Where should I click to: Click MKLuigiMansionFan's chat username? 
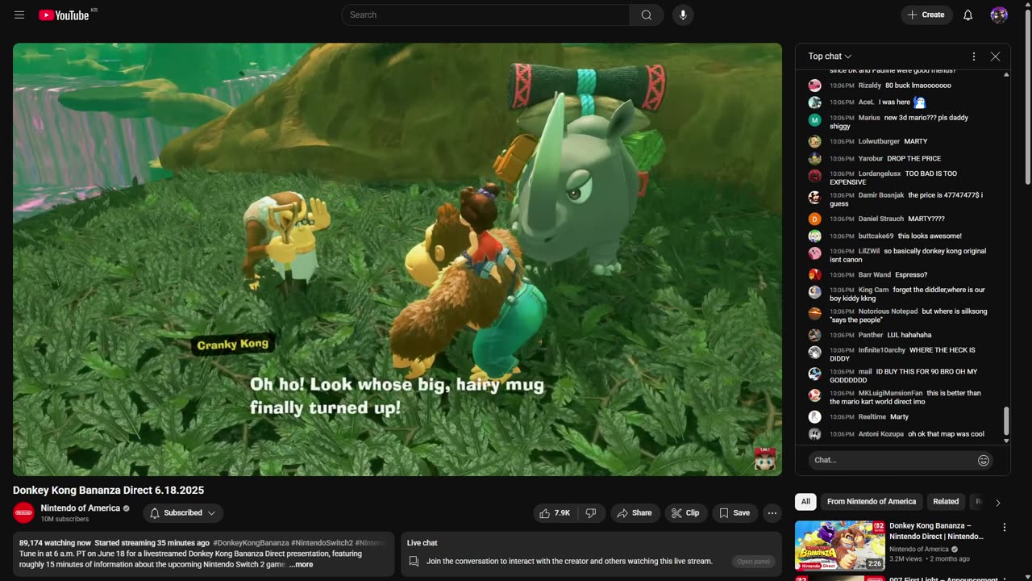[890, 394]
